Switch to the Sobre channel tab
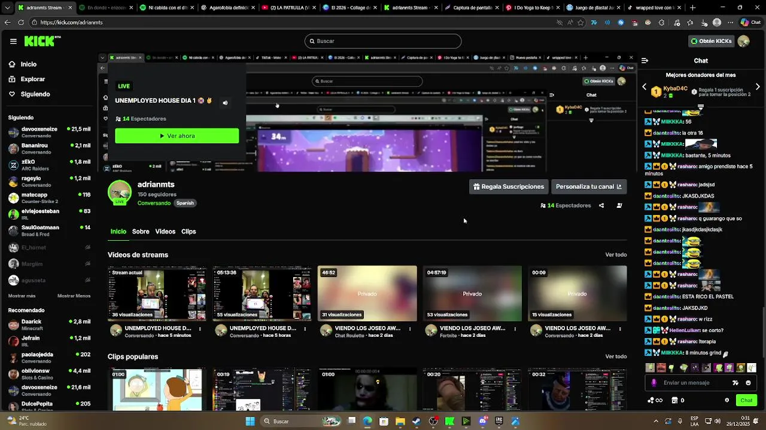The height and width of the screenshot is (430, 766). click(x=141, y=231)
